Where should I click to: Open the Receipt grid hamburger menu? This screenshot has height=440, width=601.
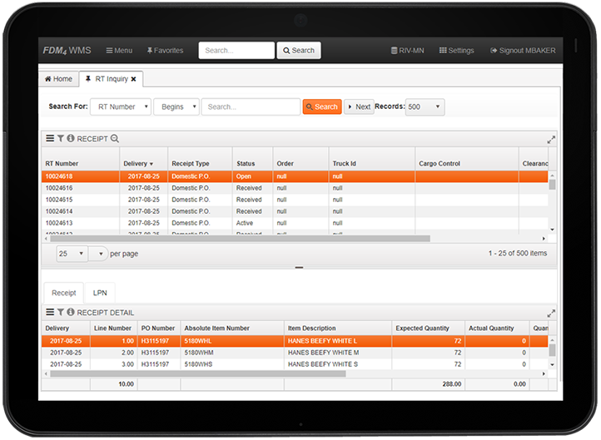(x=50, y=139)
